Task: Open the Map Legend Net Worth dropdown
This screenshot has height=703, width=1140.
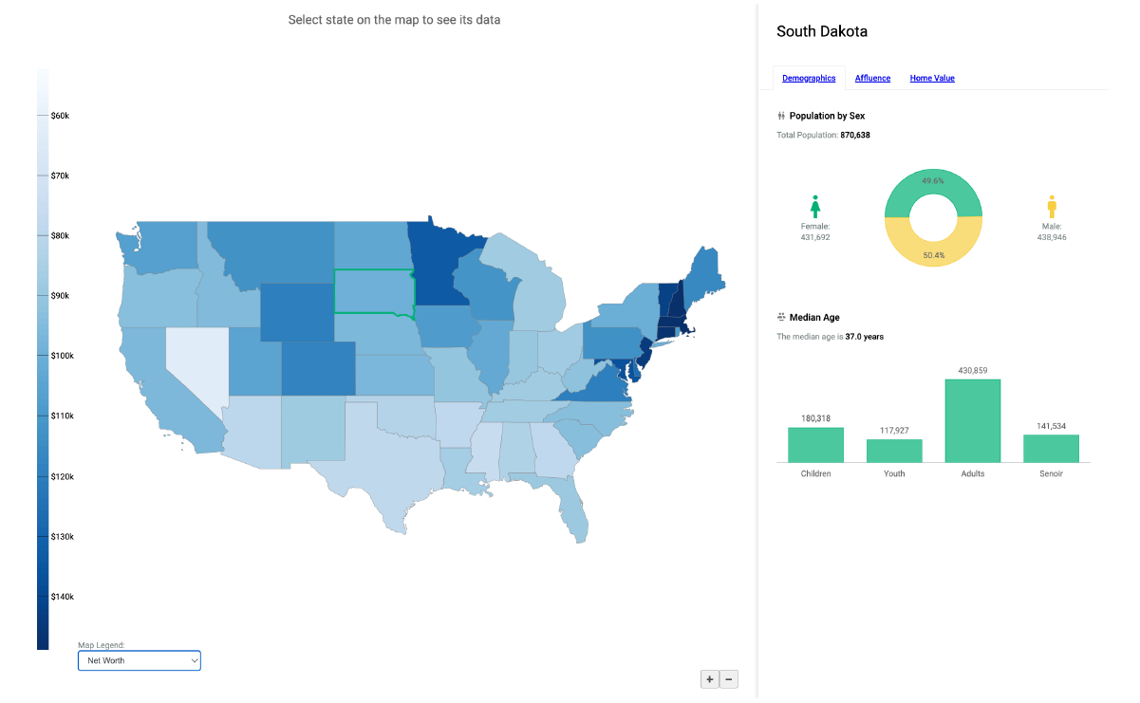Action: click(140, 660)
